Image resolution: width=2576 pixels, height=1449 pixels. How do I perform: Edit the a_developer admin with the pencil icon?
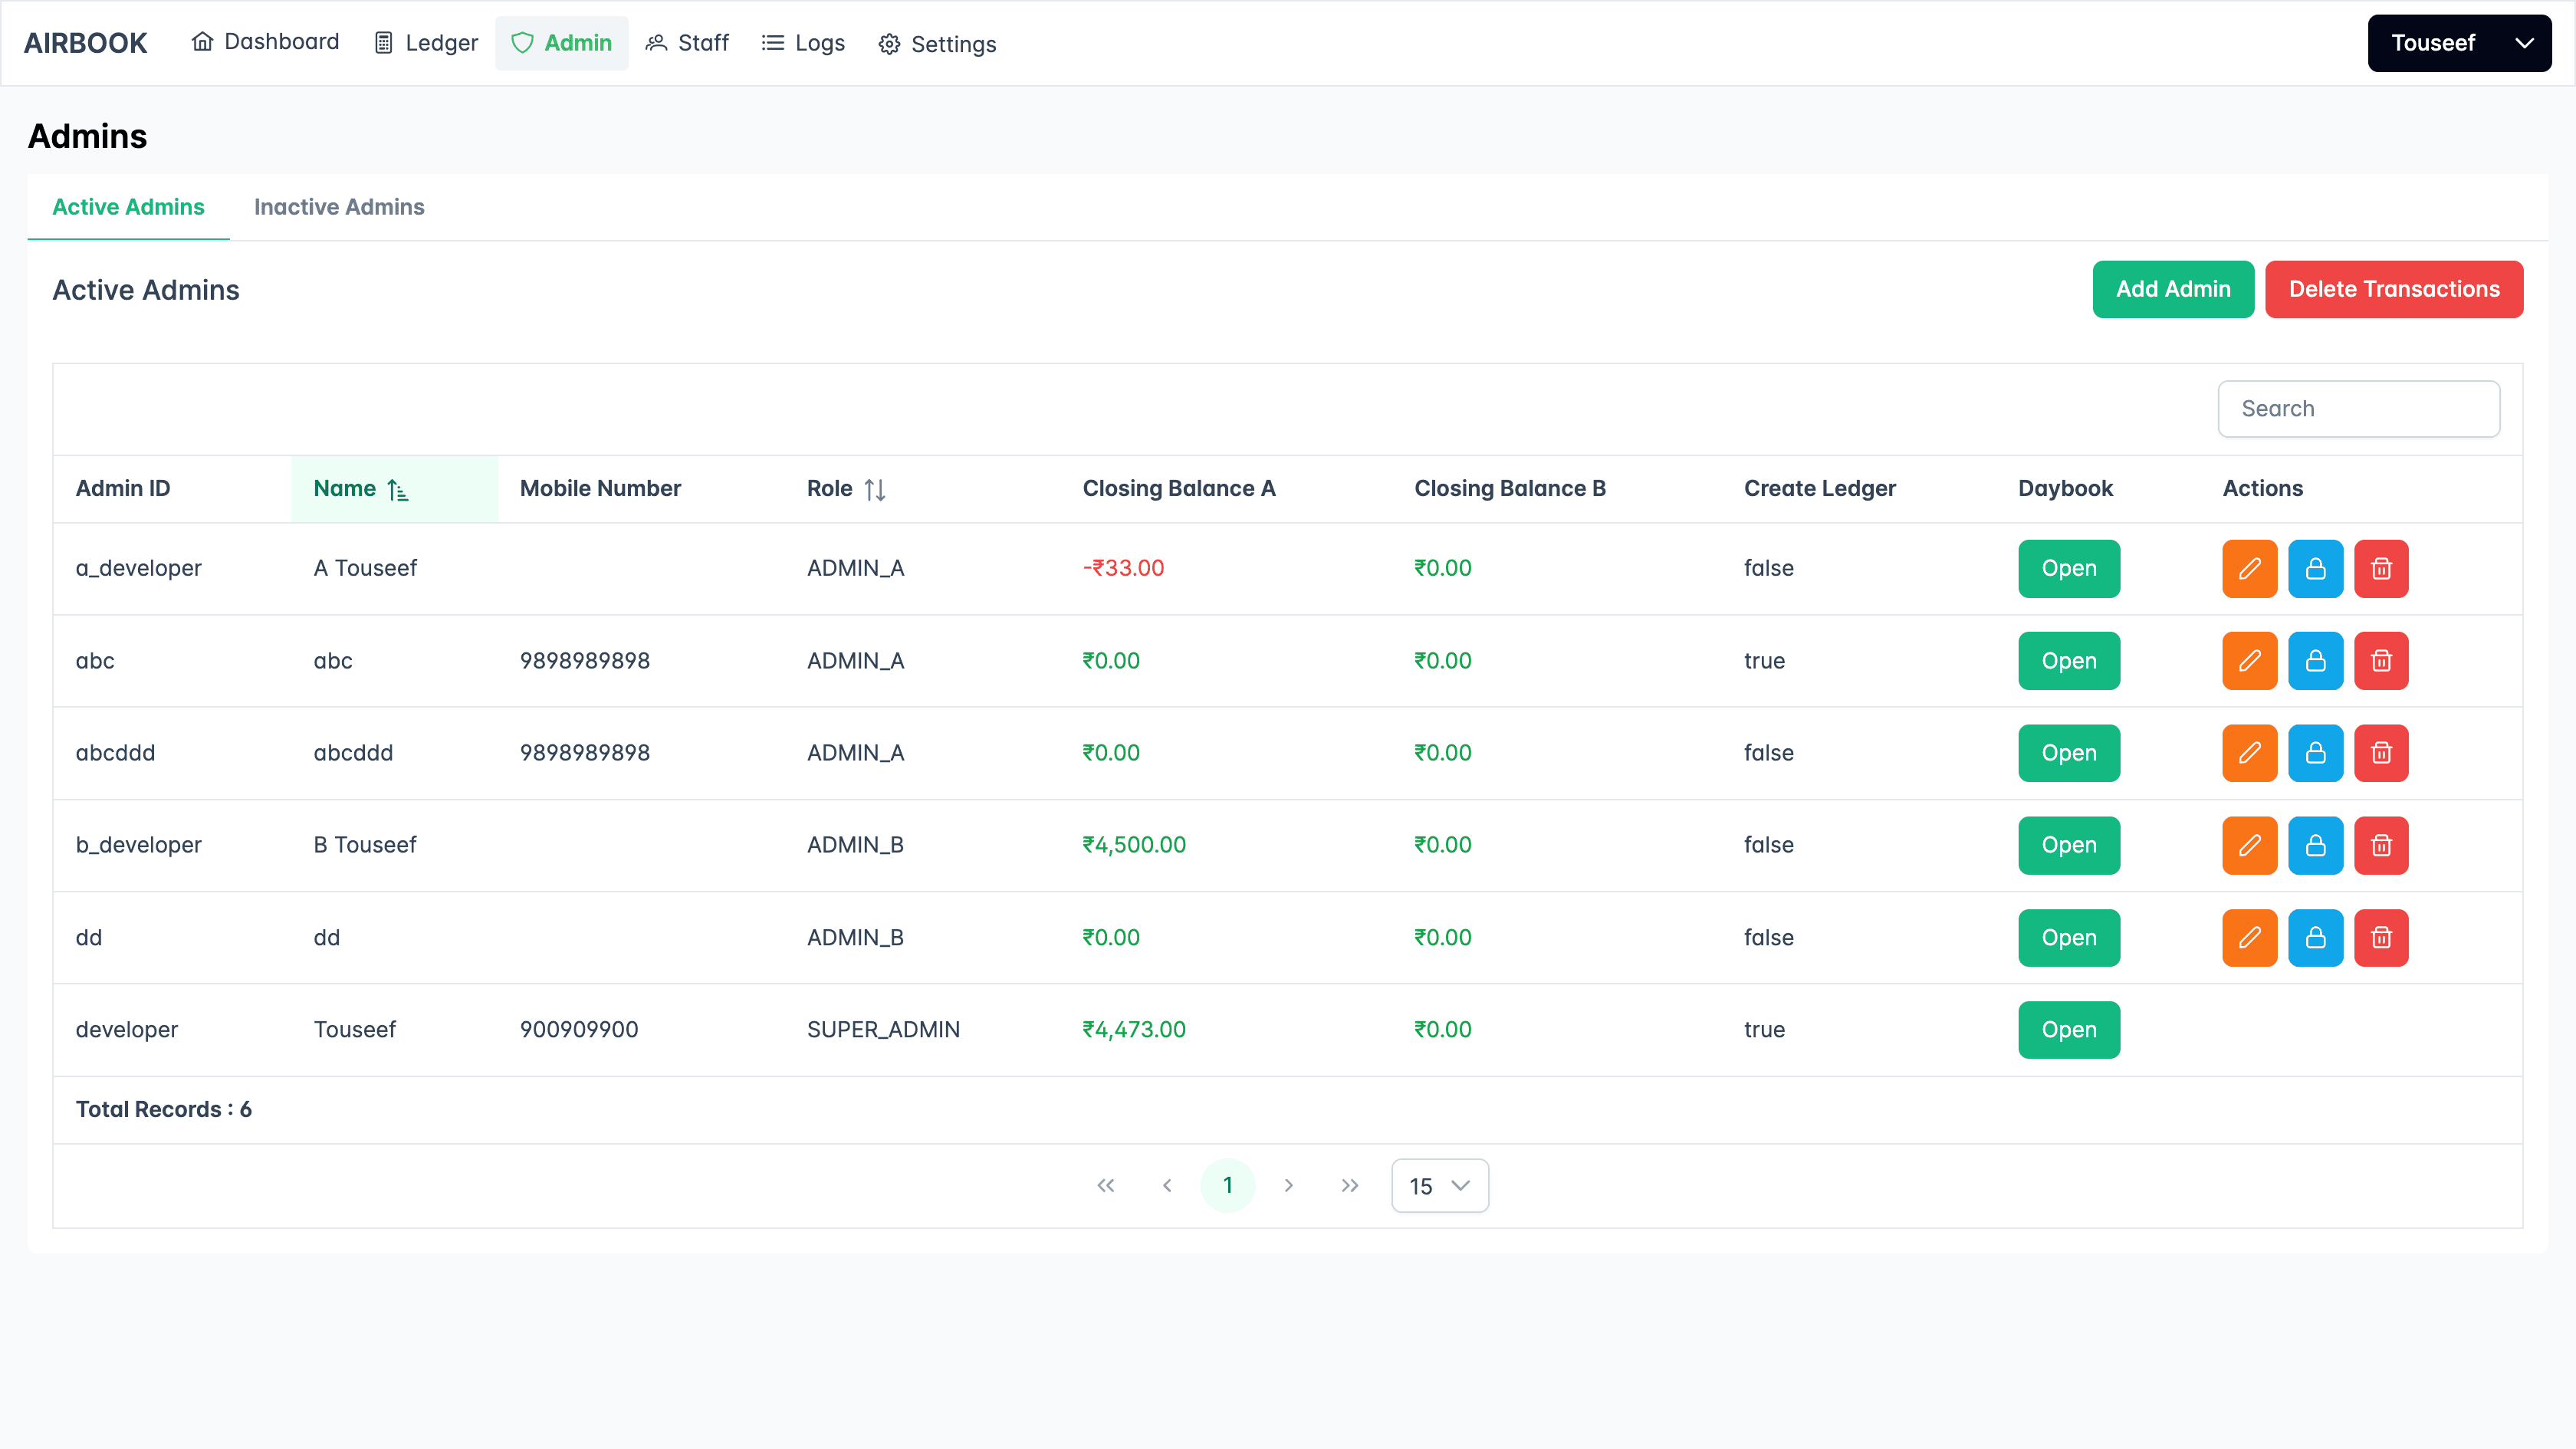(x=2249, y=568)
